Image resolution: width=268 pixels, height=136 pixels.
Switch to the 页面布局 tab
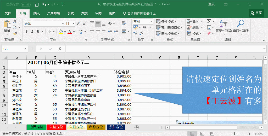click(54, 13)
